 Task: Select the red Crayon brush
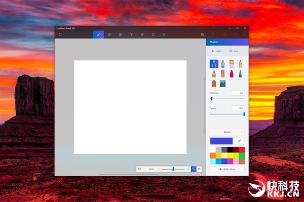pos(232,74)
